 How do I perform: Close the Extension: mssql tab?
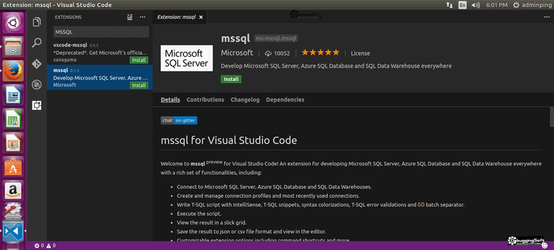[201, 17]
